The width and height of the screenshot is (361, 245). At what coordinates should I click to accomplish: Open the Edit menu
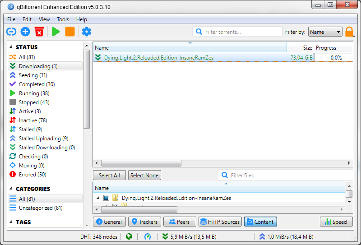pos(27,19)
